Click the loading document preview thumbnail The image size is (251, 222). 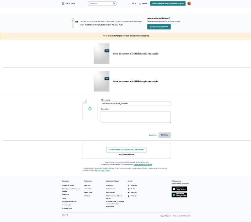(x=90, y=109)
